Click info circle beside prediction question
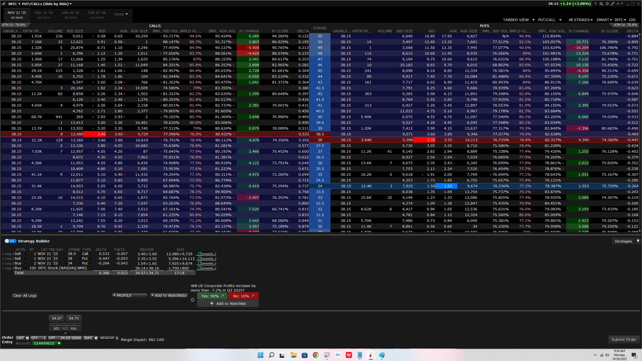 (x=193, y=300)
